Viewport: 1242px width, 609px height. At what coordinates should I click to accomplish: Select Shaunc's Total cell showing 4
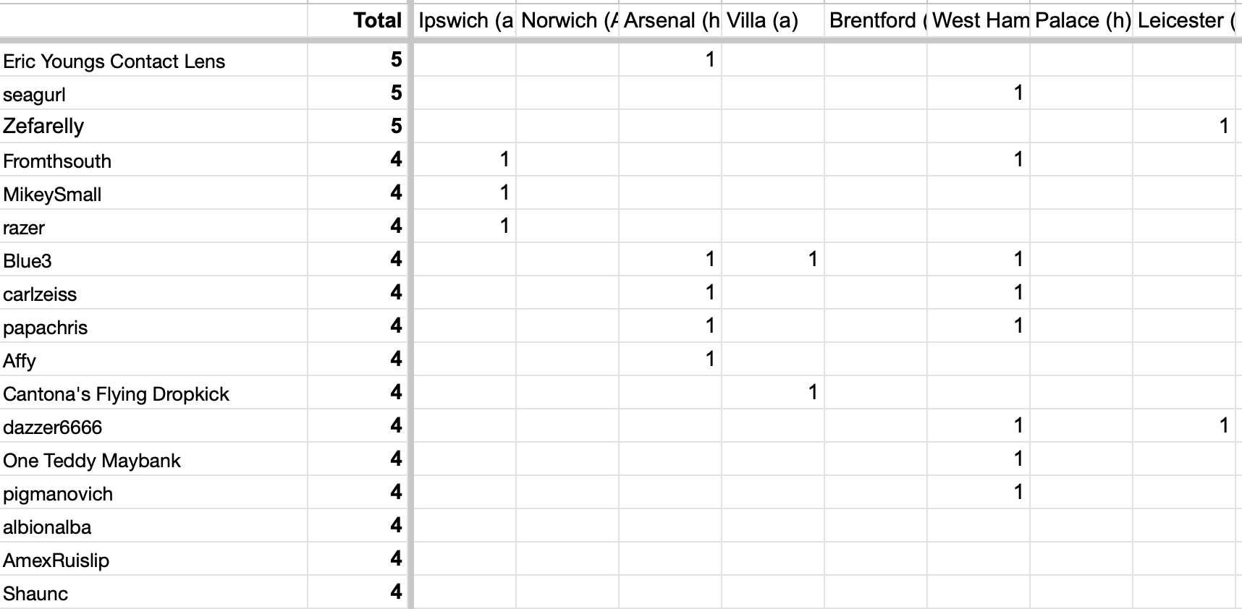pyautogui.click(x=358, y=592)
